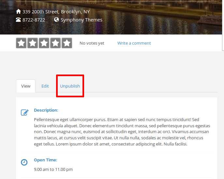Rate one star with first star

tap(21, 43)
